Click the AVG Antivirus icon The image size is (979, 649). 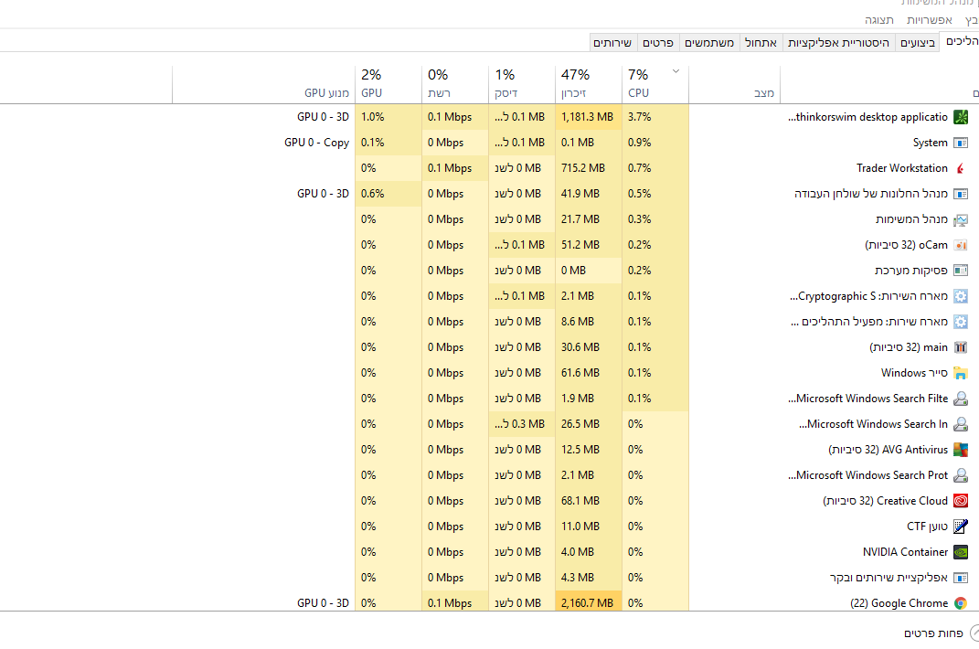click(x=961, y=450)
